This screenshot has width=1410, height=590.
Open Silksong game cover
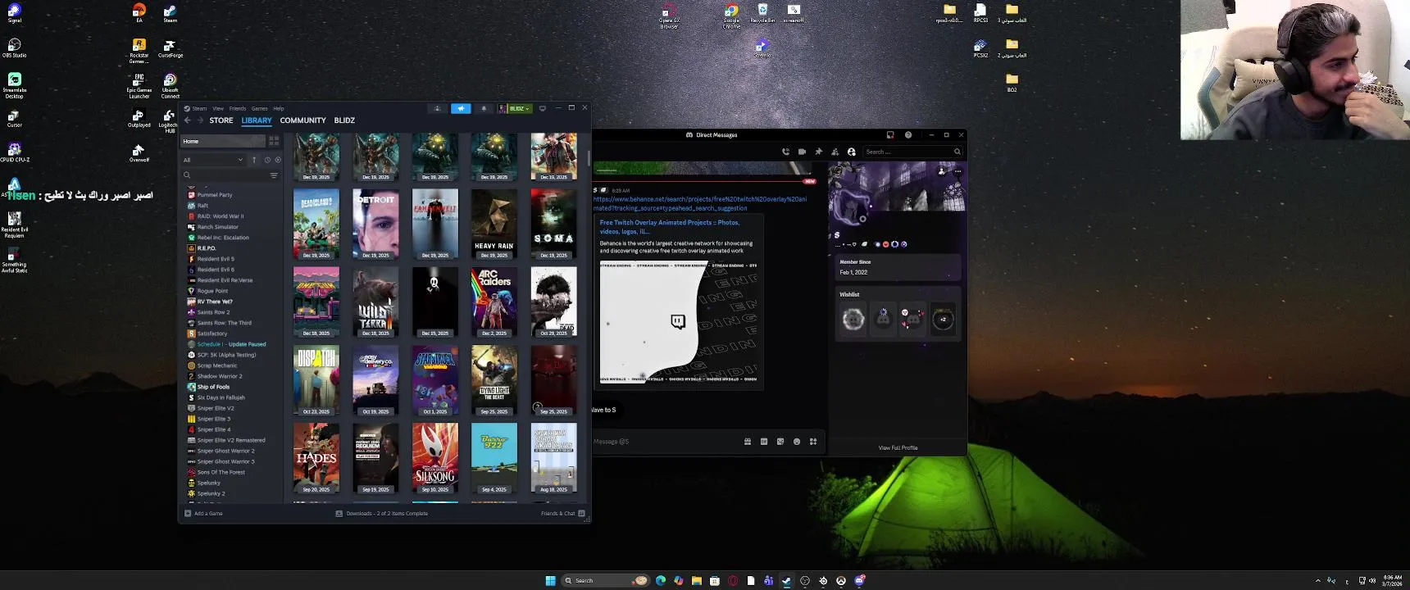435,458
